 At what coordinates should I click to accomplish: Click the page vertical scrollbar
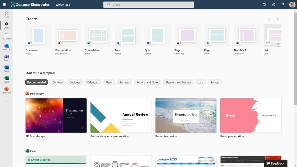[x=295, y=59]
